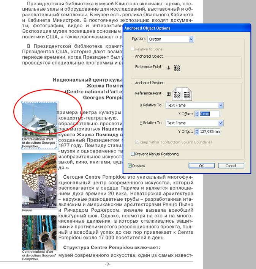Click the OK button
This screenshot has height=269, width=256.
pos(202,166)
